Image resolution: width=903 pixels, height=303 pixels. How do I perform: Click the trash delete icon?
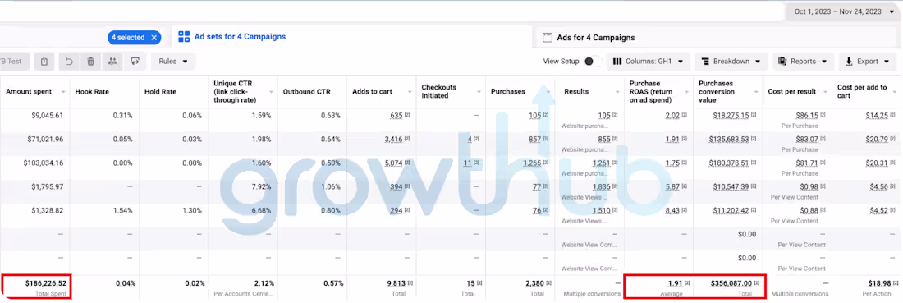(x=90, y=61)
